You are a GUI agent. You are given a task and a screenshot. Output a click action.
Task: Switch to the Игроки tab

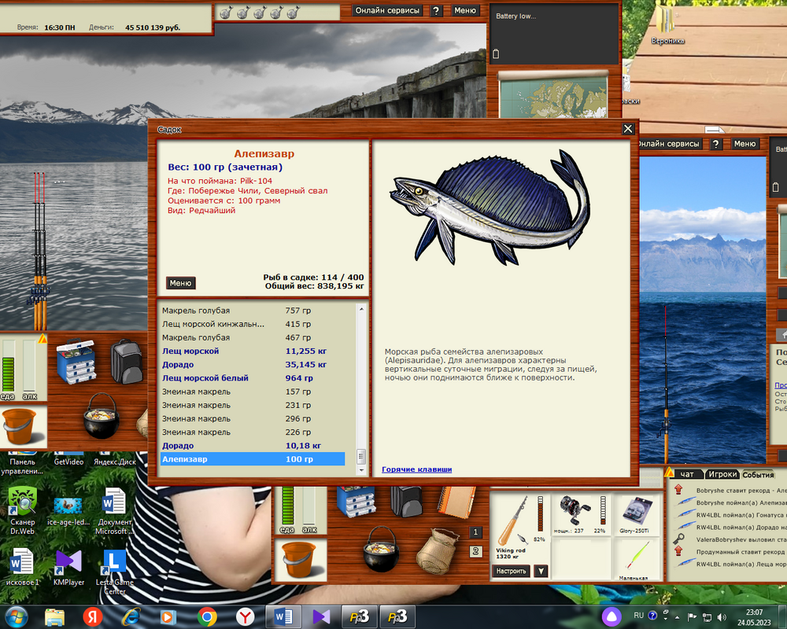click(x=722, y=474)
